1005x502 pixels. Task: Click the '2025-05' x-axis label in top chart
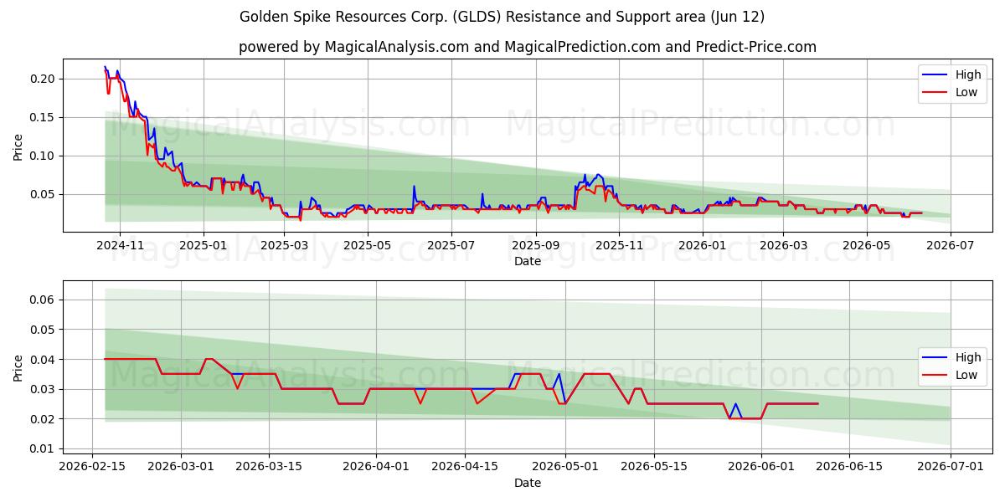click(367, 245)
